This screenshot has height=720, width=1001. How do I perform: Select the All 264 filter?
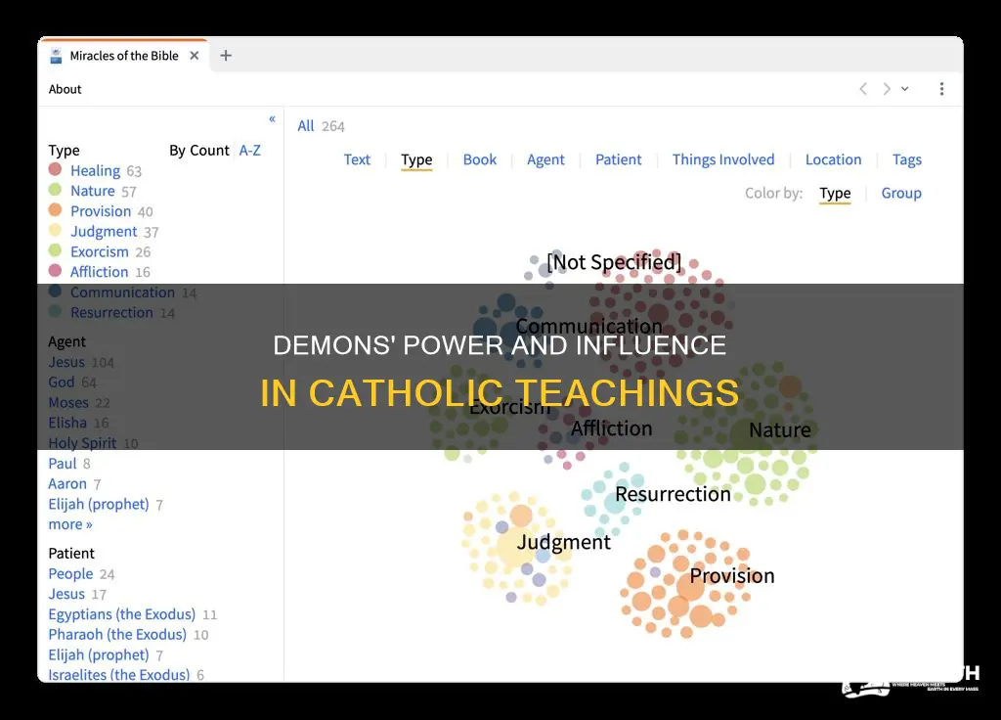[321, 126]
